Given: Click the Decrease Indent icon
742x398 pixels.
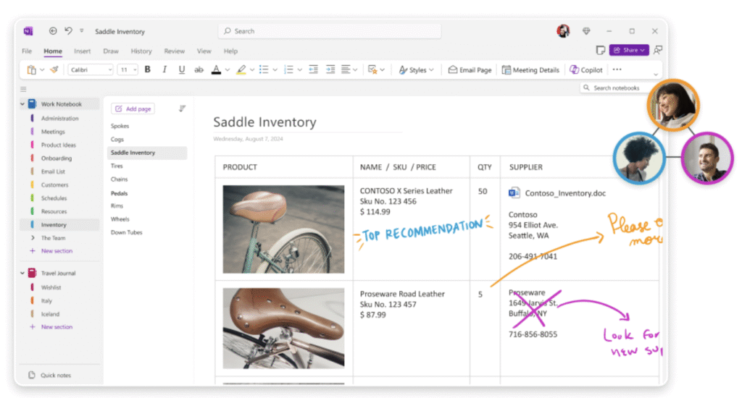Looking at the screenshot, I should tap(313, 69).
